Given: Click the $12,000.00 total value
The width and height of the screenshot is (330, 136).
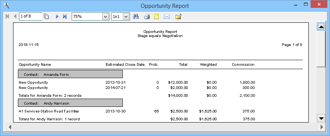Looking at the screenshot, I should click(178, 83).
